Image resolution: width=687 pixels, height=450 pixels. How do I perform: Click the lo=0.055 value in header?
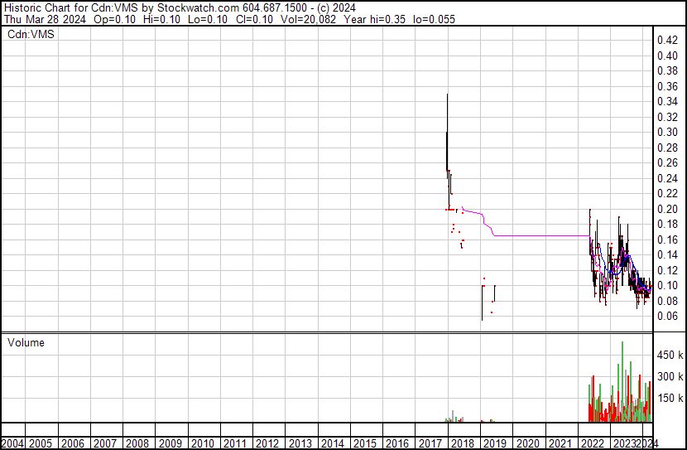click(x=435, y=19)
